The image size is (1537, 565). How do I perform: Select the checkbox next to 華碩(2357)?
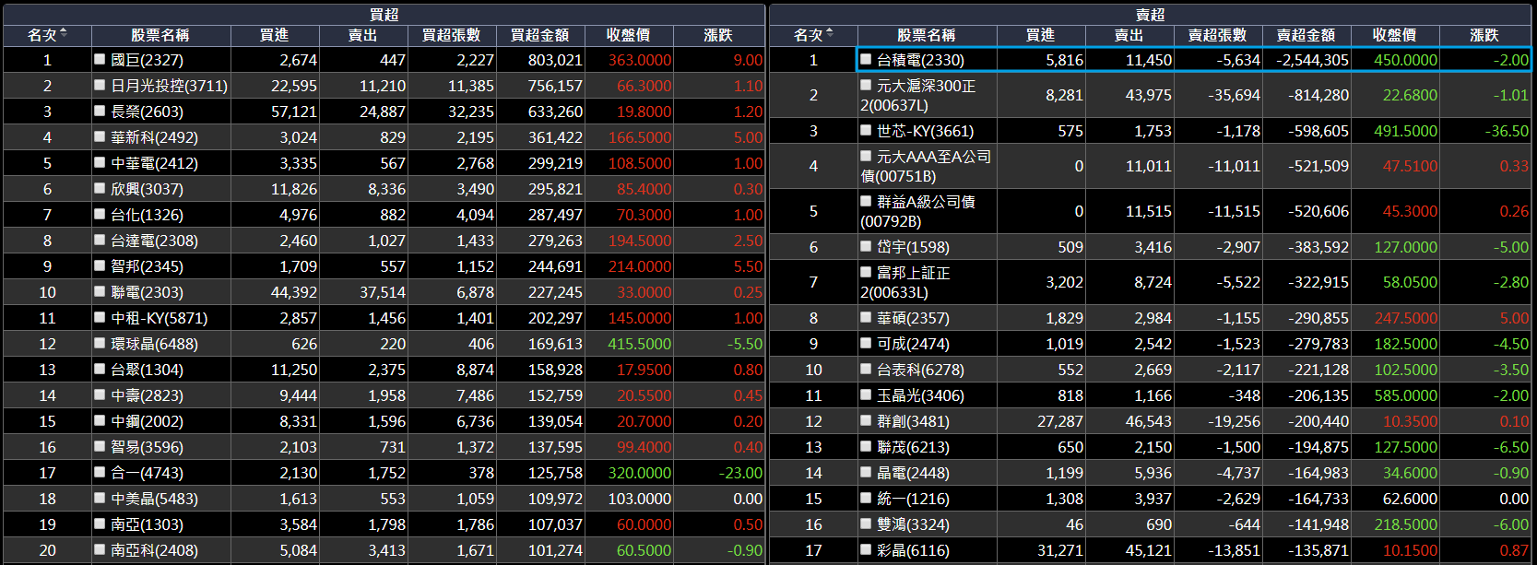click(866, 317)
